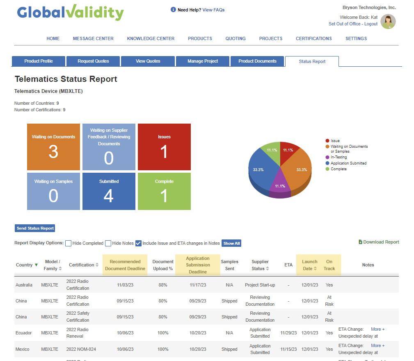Image resolution: width=414 pixels, height=361 pixels.
Task: Open View FAQs link
Action: pyautogui.click(x=213, y=10)
